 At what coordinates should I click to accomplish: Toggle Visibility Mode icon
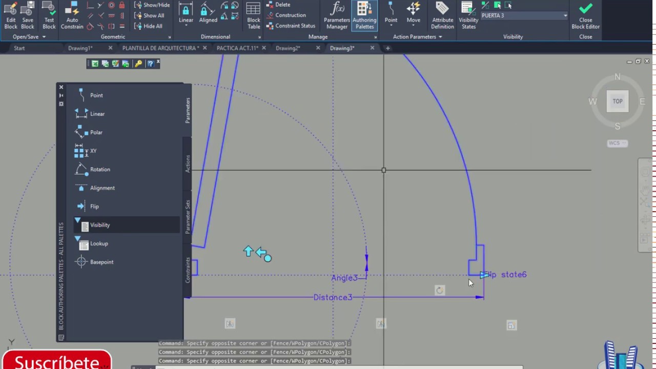[x=485, y=5]
